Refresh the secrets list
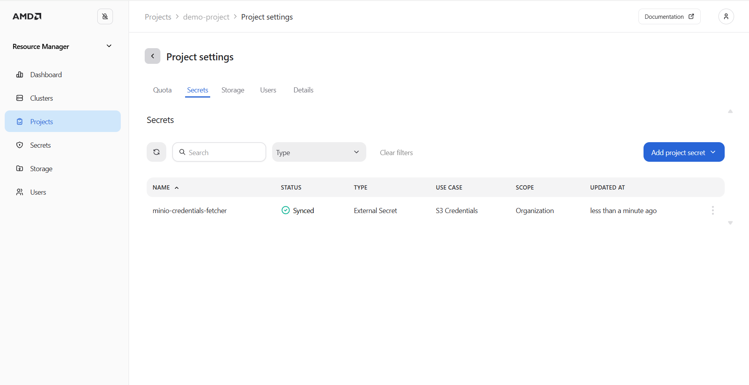Screen dimensions: 749x385 [x=156, y=152]
